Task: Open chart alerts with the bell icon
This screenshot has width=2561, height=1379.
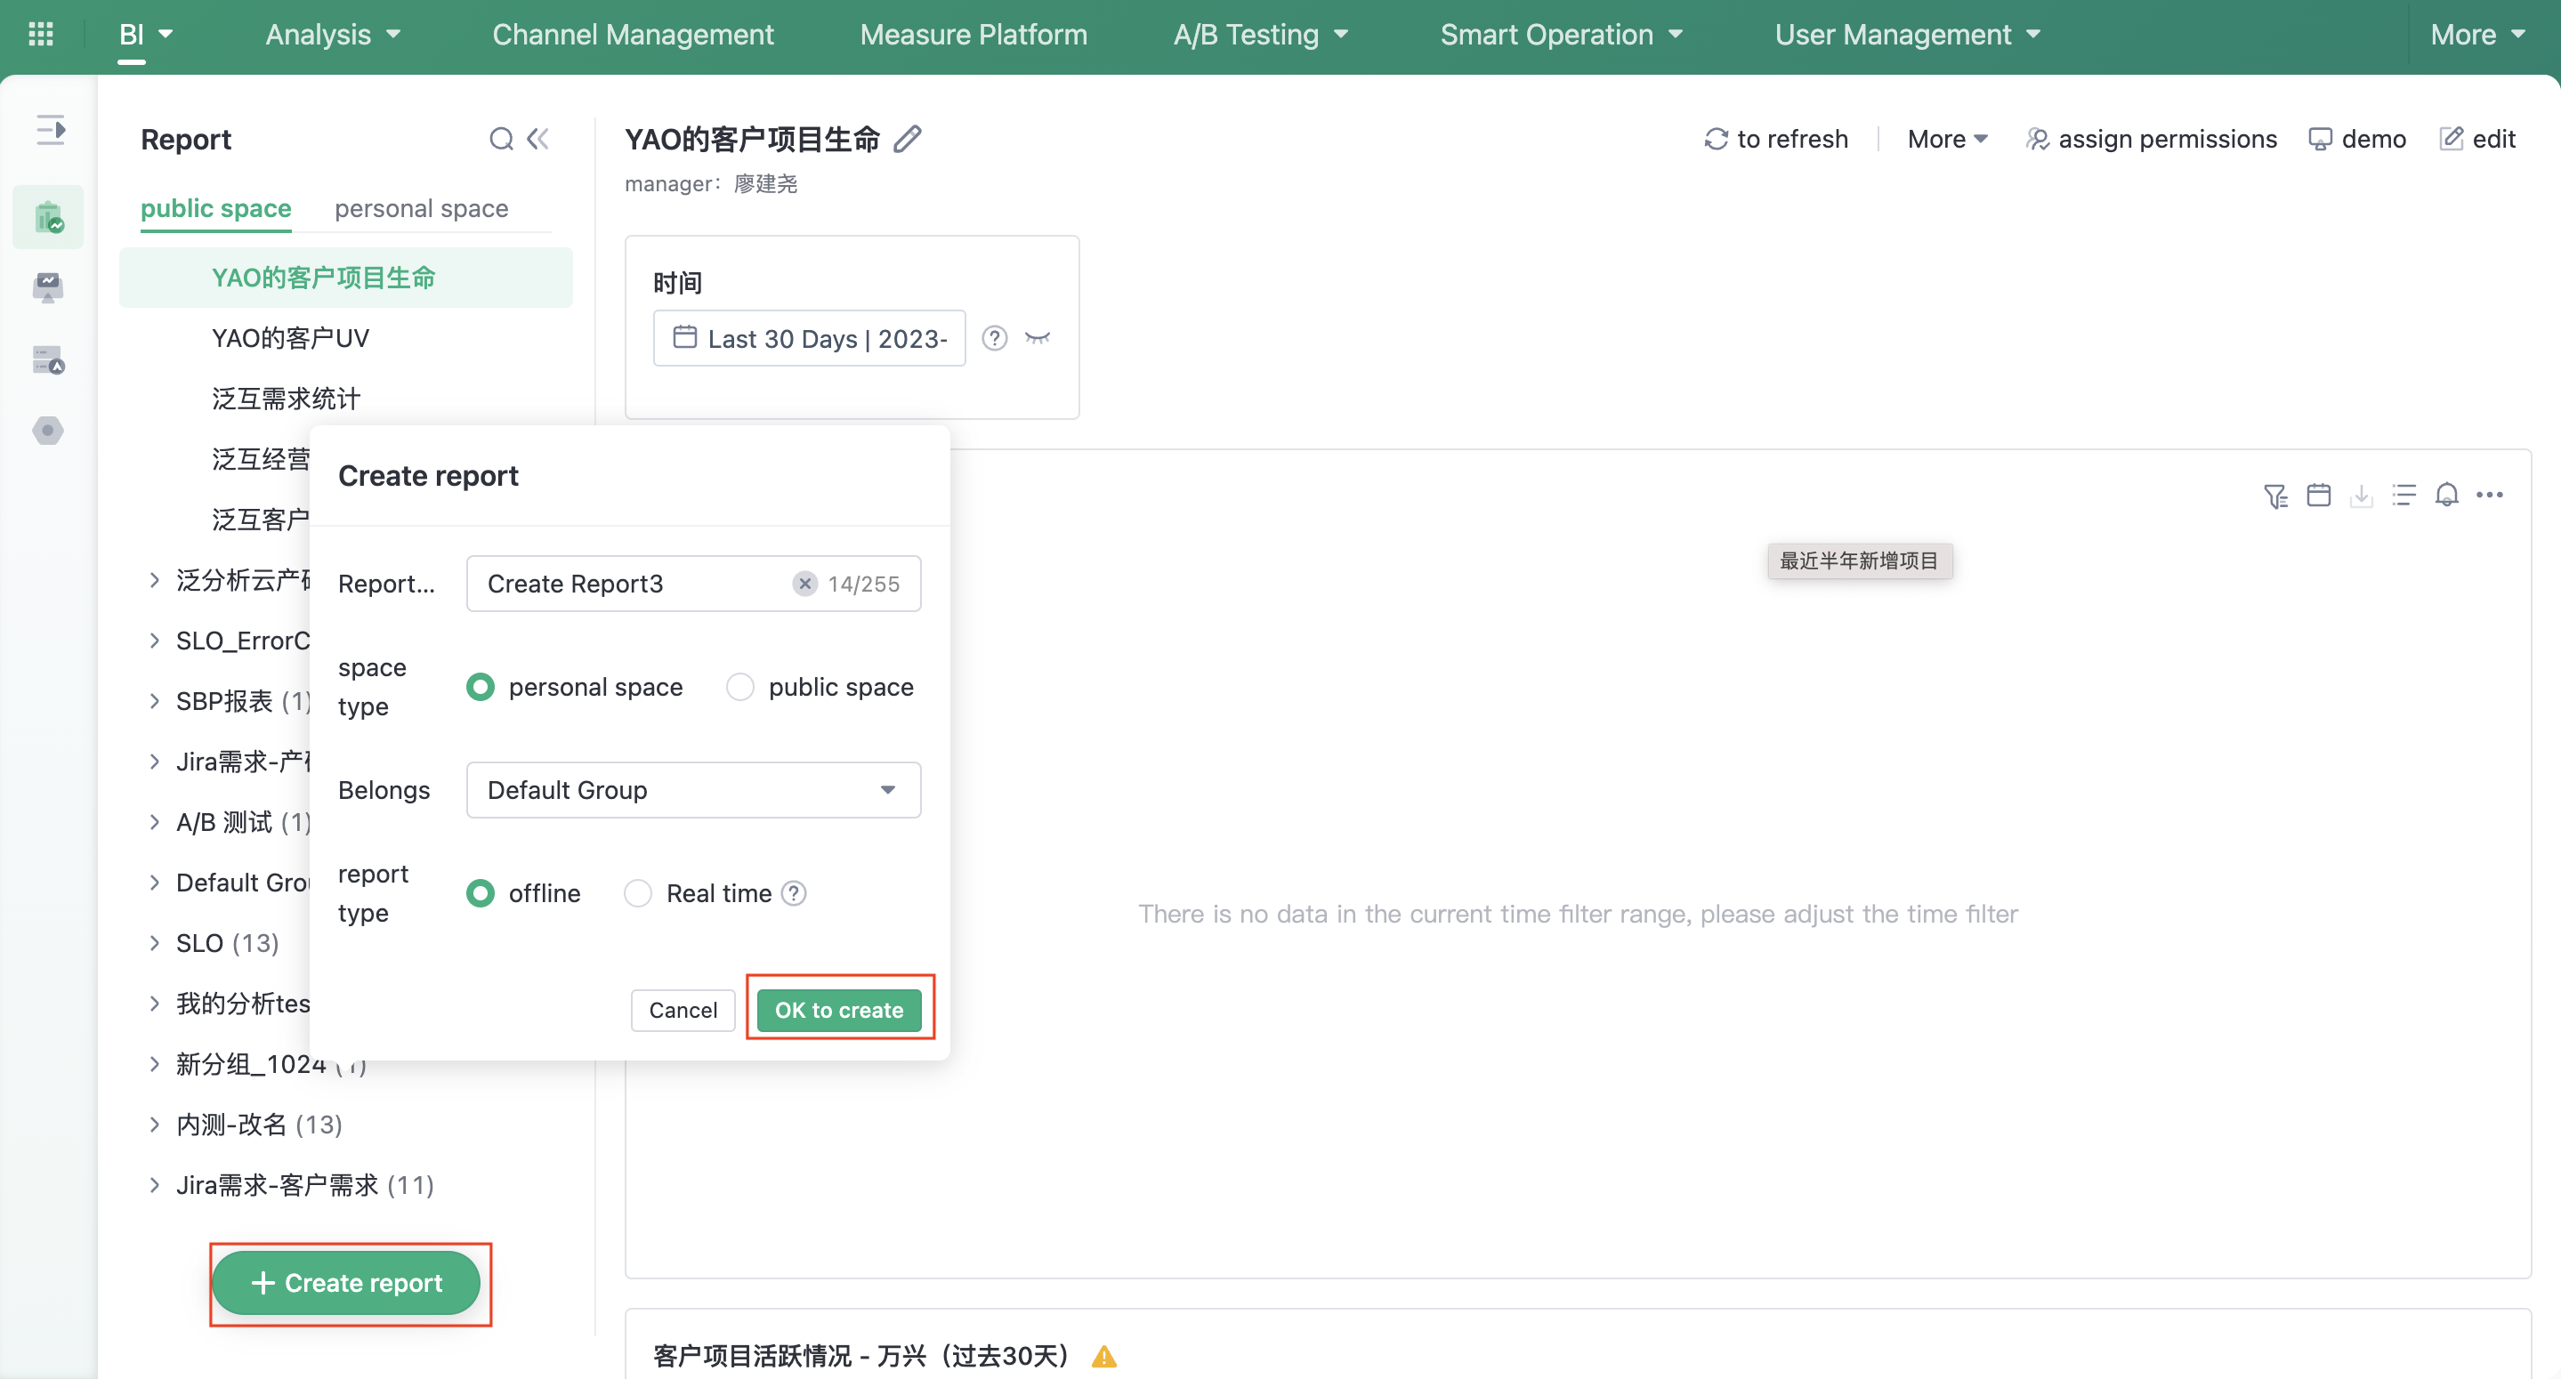Action: tap(2447, 494)
